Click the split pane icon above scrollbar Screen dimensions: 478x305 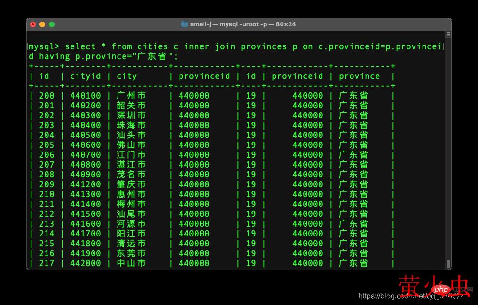tap(448, 34)
